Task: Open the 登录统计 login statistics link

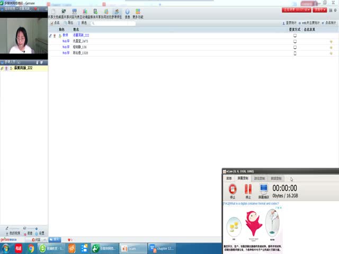Action: coord(290,23)
